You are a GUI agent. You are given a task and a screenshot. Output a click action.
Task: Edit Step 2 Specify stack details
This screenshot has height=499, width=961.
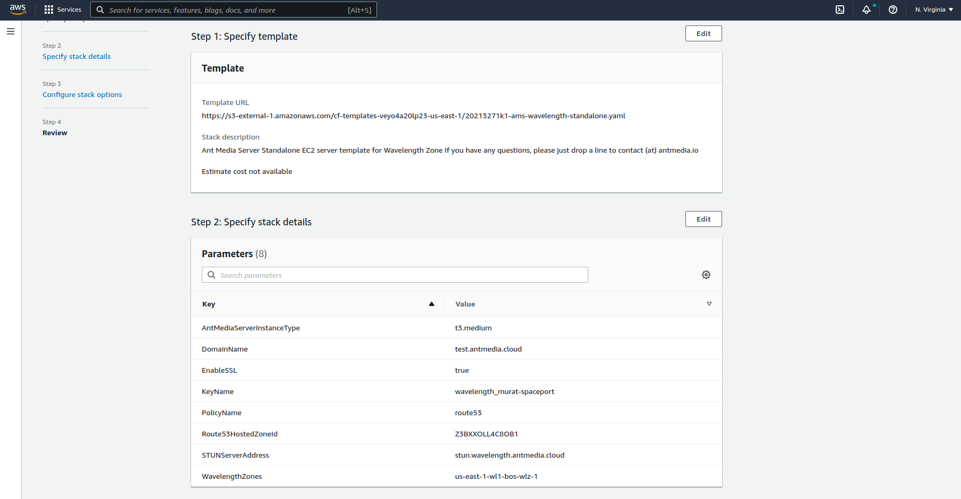[x=703, y=219]
